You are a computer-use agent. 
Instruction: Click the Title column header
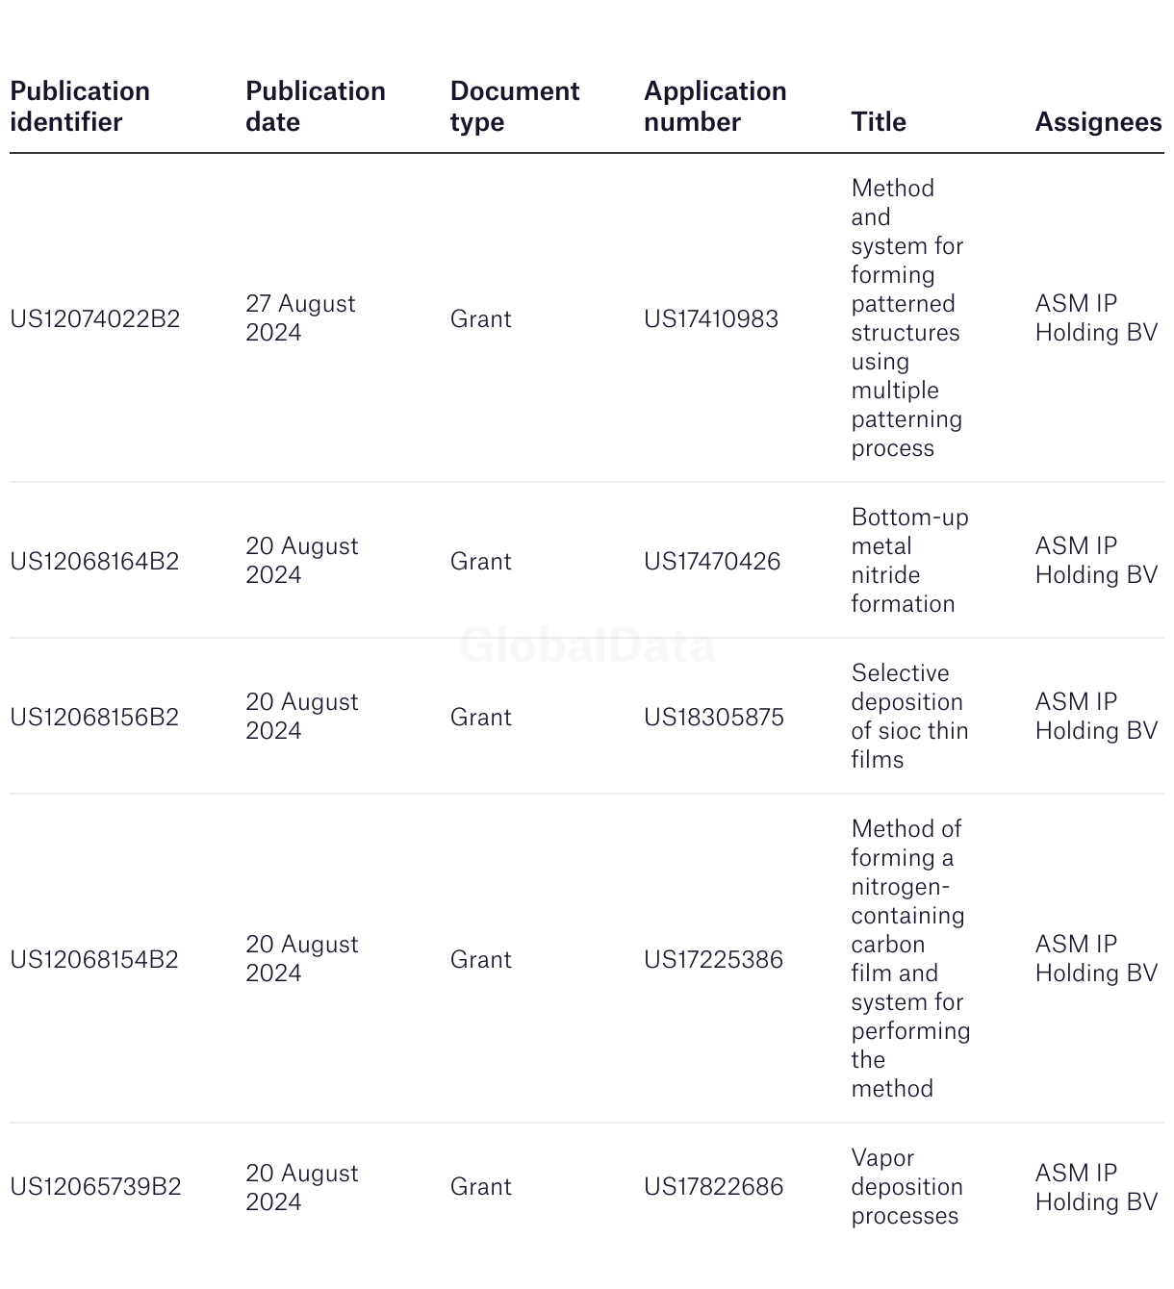(879, 122)
